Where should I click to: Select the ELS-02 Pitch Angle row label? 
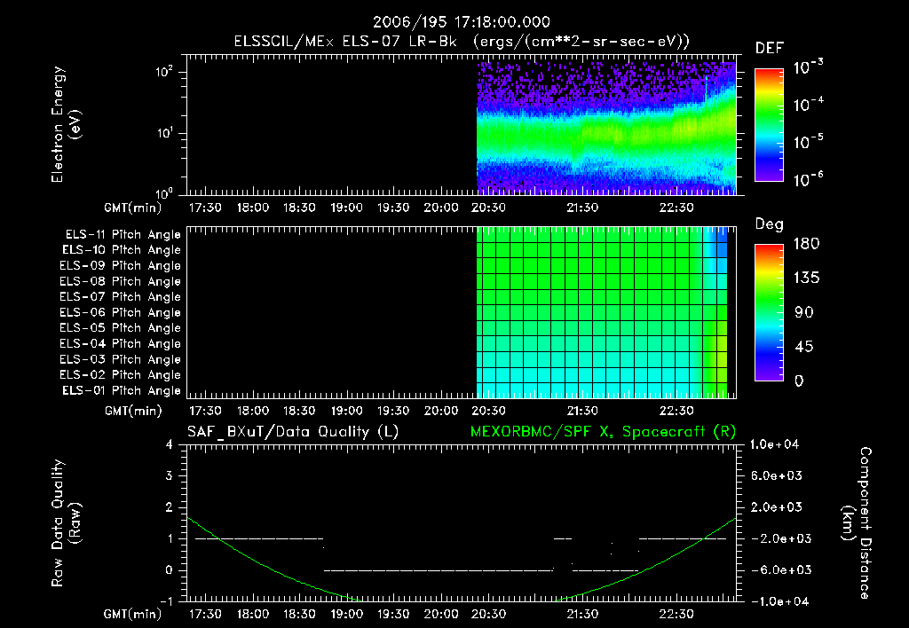[x=120, y=375]
